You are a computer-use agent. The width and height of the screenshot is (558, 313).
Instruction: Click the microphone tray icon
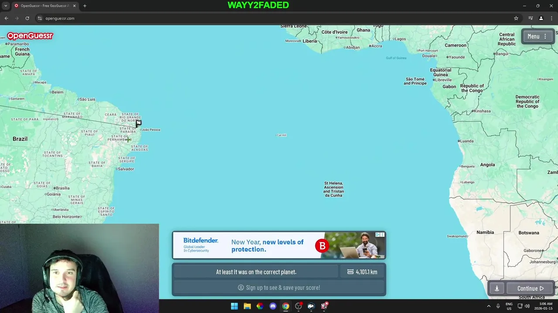pyautogui.click(x=498, y=306)
